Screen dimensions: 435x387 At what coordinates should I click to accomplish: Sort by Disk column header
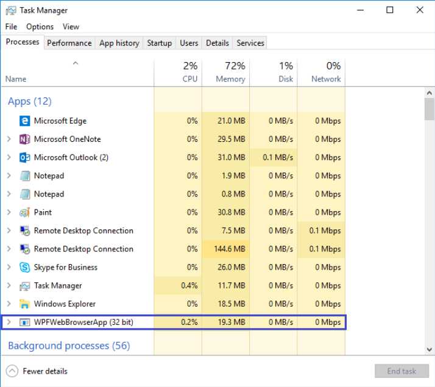[x=274, y=72]
